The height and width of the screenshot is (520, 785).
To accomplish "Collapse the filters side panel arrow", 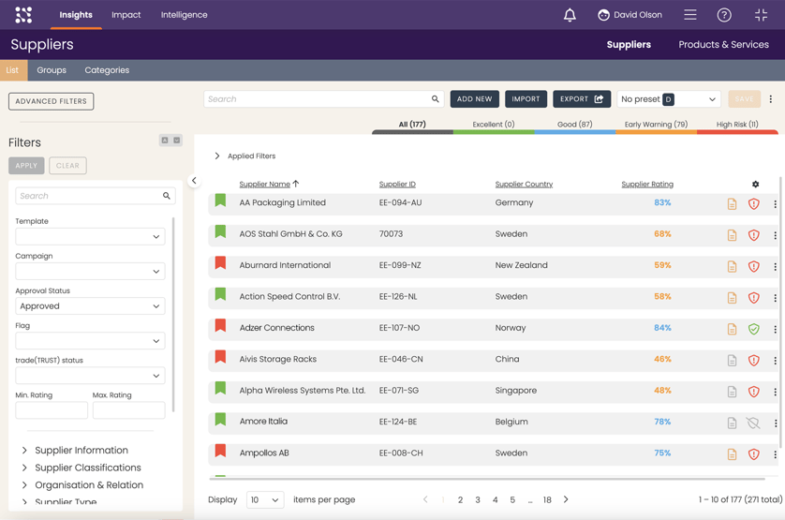I will (194, 180).
